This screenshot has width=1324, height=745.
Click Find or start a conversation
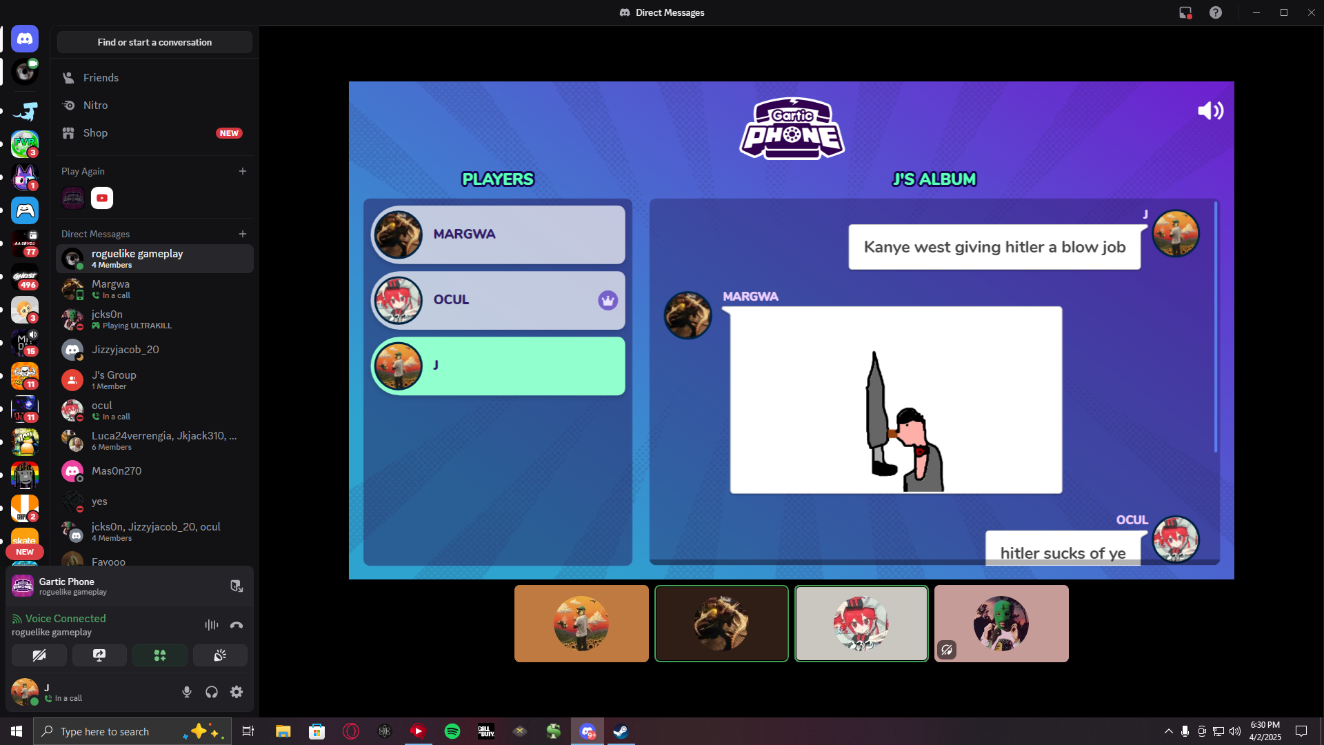pos(154,42)
